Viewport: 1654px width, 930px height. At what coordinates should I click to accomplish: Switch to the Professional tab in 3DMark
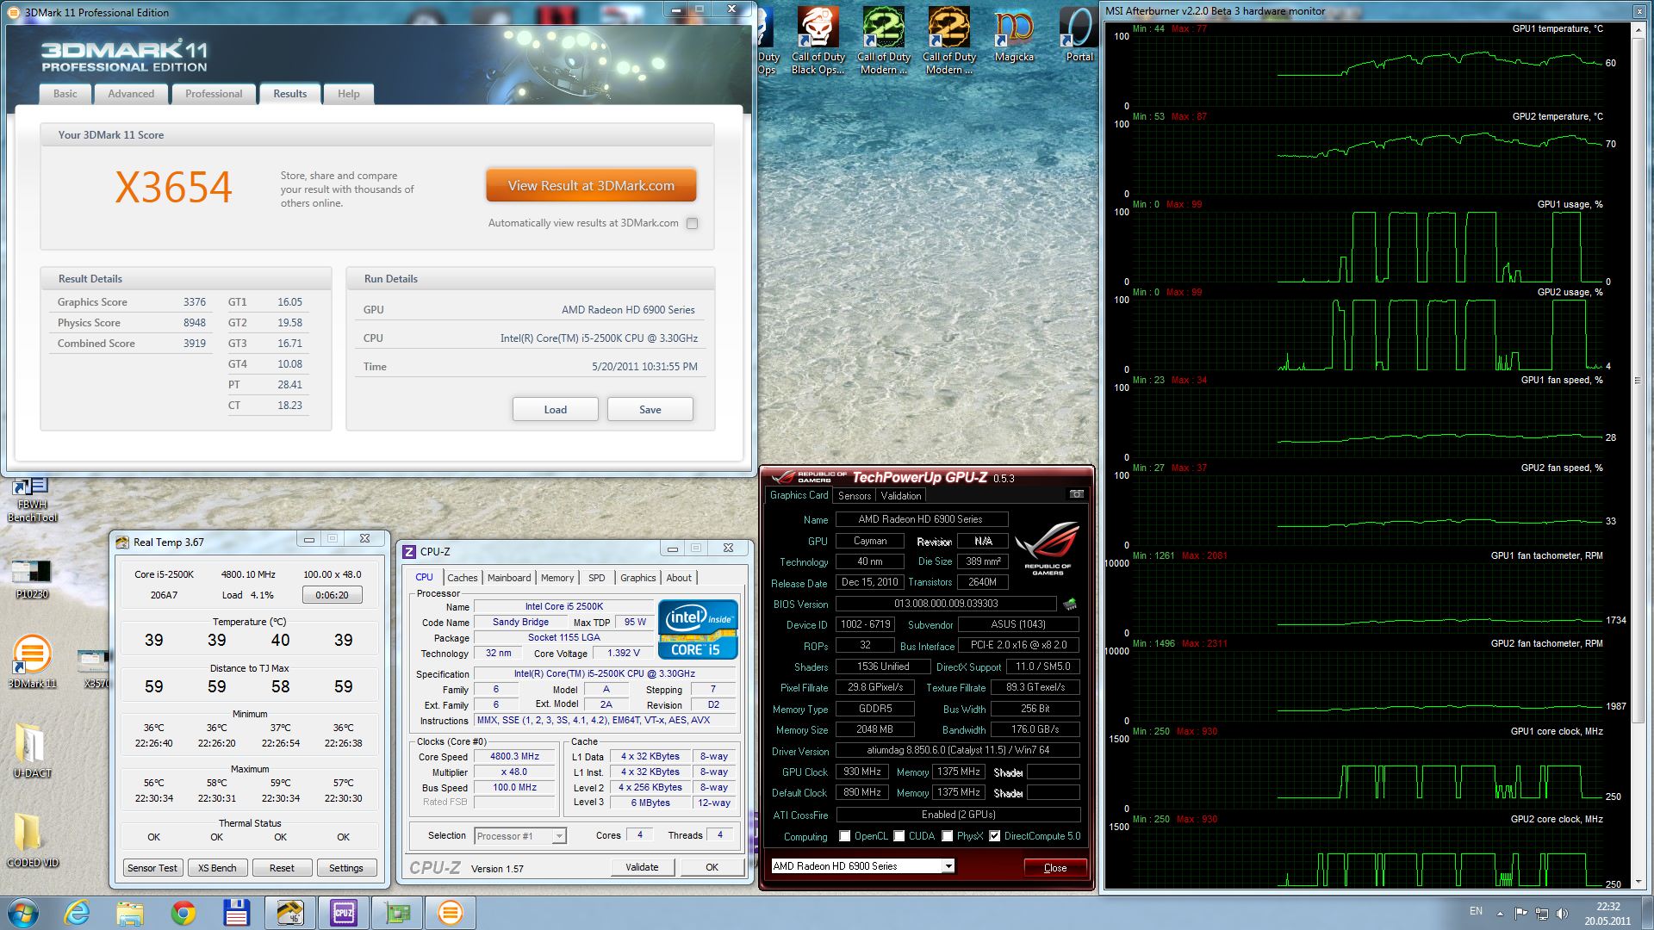click(x=214, y=94)
